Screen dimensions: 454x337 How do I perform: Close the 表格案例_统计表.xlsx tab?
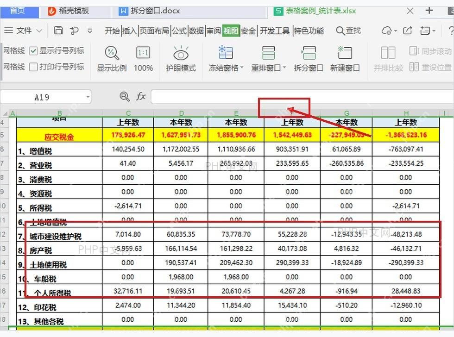point(410,11)
